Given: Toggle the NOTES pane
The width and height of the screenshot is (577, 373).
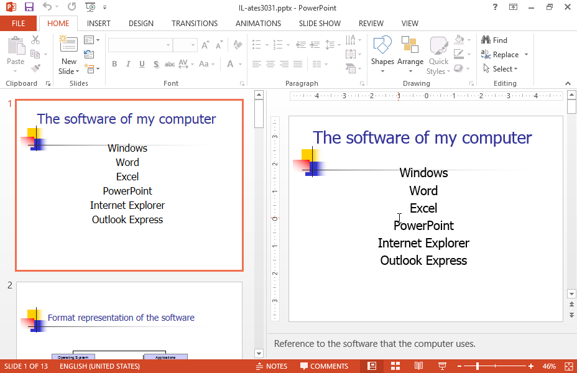Looking at the screenshot, I should click(x=272, y=366).
